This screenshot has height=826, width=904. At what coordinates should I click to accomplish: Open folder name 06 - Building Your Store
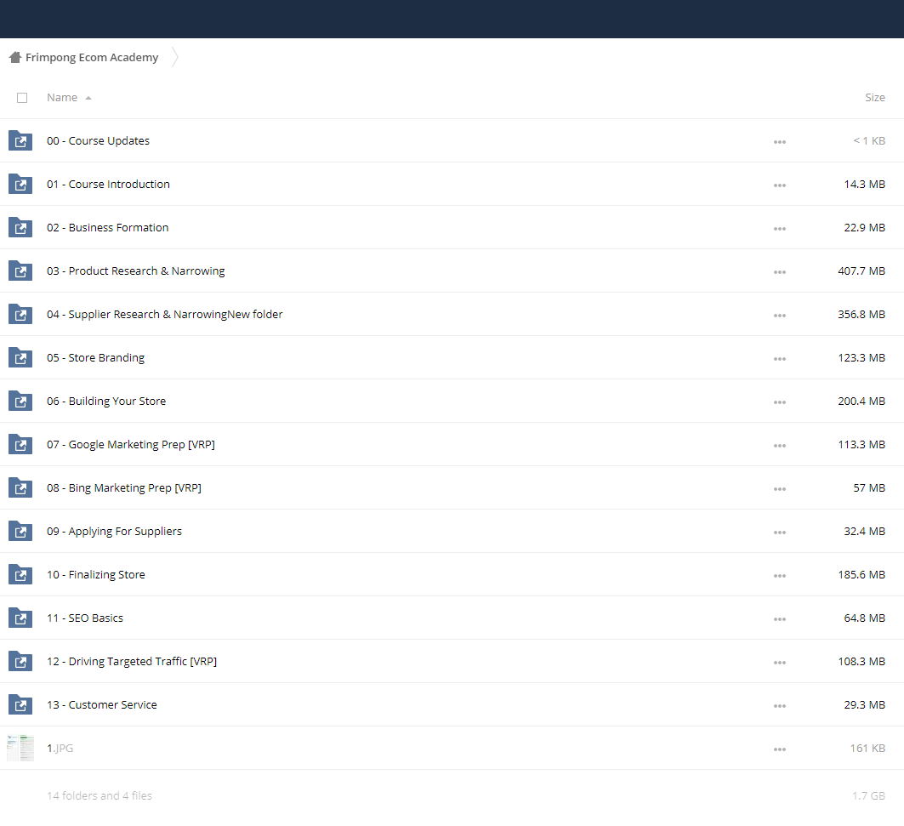click(x=106, y=401)
